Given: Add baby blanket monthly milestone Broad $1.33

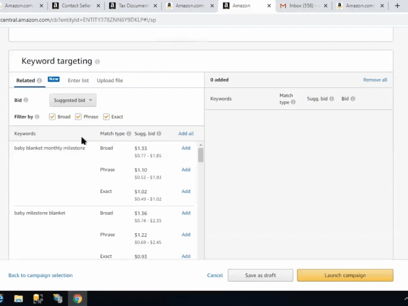Looking at the screenshot, I should click(186, 148).
